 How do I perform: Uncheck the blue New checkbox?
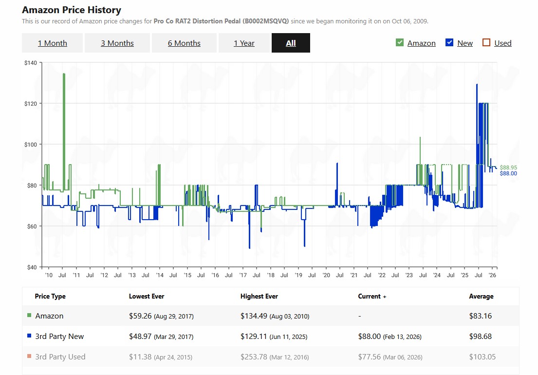click(449, 42)
